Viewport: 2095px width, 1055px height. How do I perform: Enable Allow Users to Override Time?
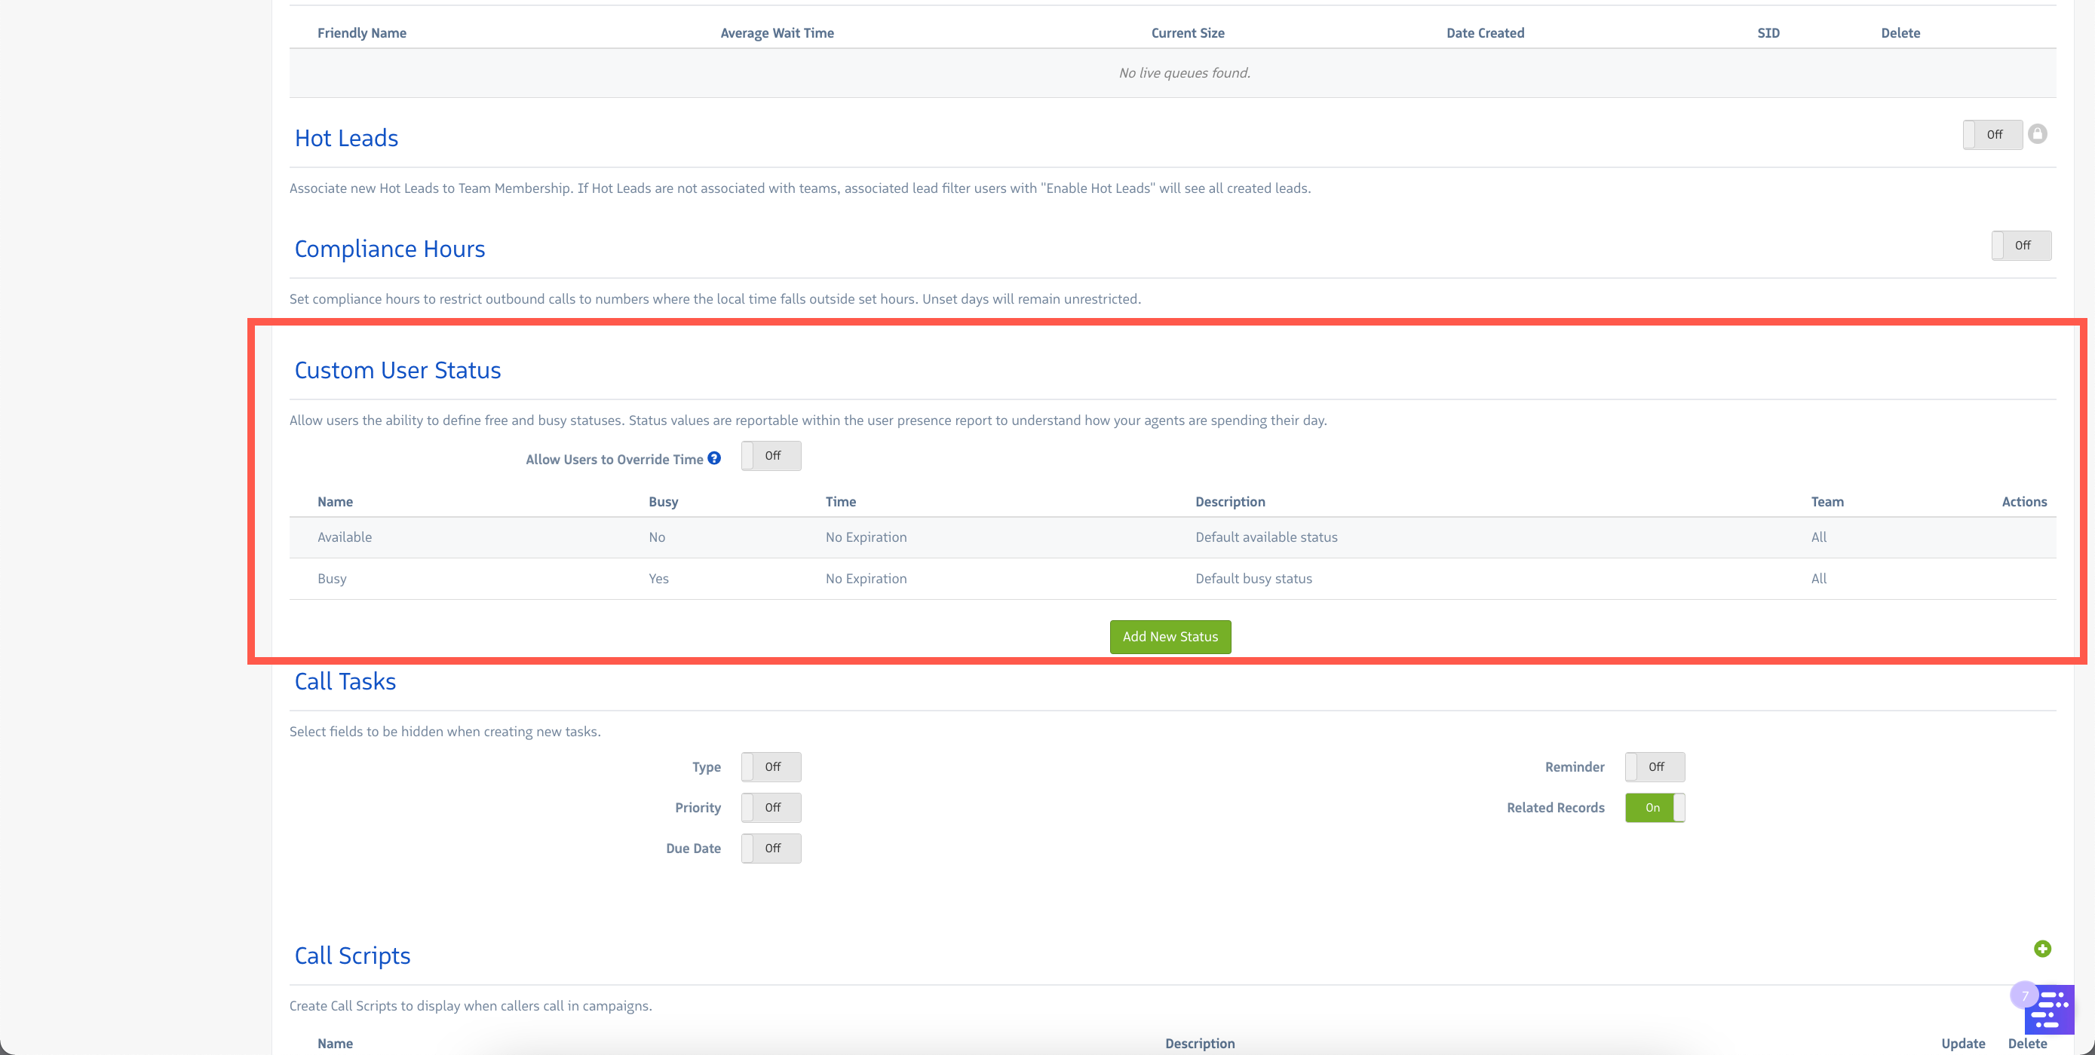pyautogui.click(x=770, y=456)
